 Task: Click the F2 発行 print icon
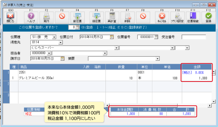click(x=47, y=17)
